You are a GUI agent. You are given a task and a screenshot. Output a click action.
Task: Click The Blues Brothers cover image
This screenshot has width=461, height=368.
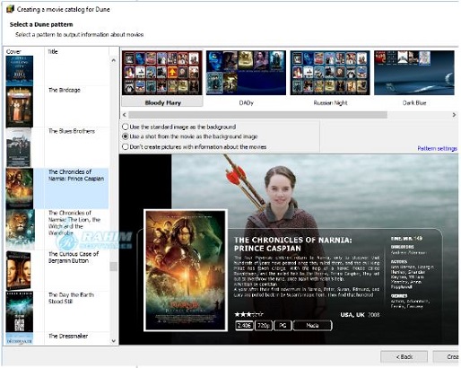point(19,147)
